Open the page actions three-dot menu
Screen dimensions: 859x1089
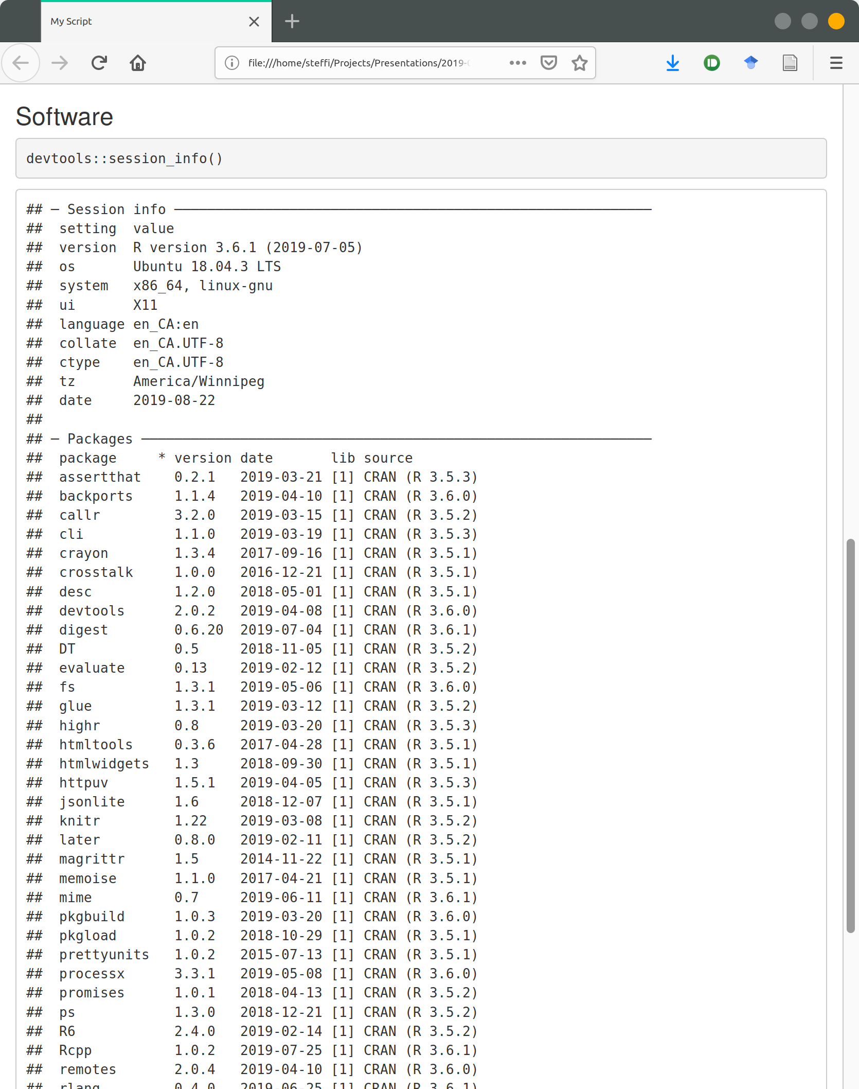[x=517, y=63]
